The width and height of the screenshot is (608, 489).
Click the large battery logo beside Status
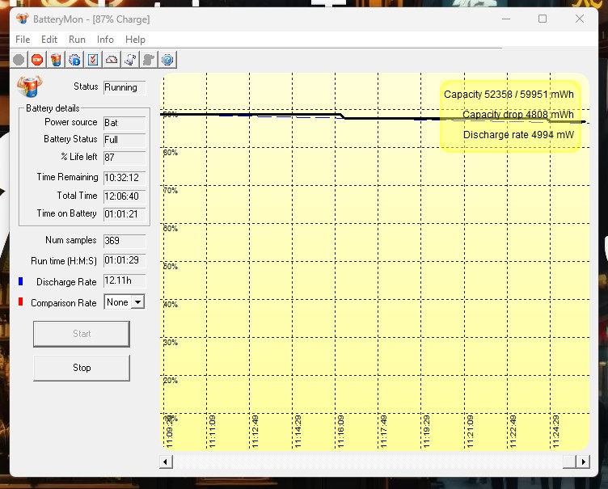tap(29, 86)
